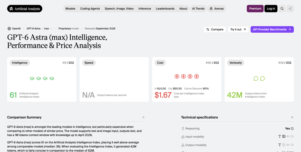Open the Inference menu

pyautogui.click(x=144, y=9)
